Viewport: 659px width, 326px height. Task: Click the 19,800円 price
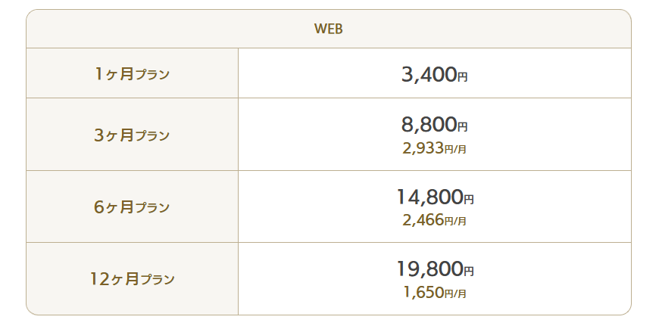(435, 269)
